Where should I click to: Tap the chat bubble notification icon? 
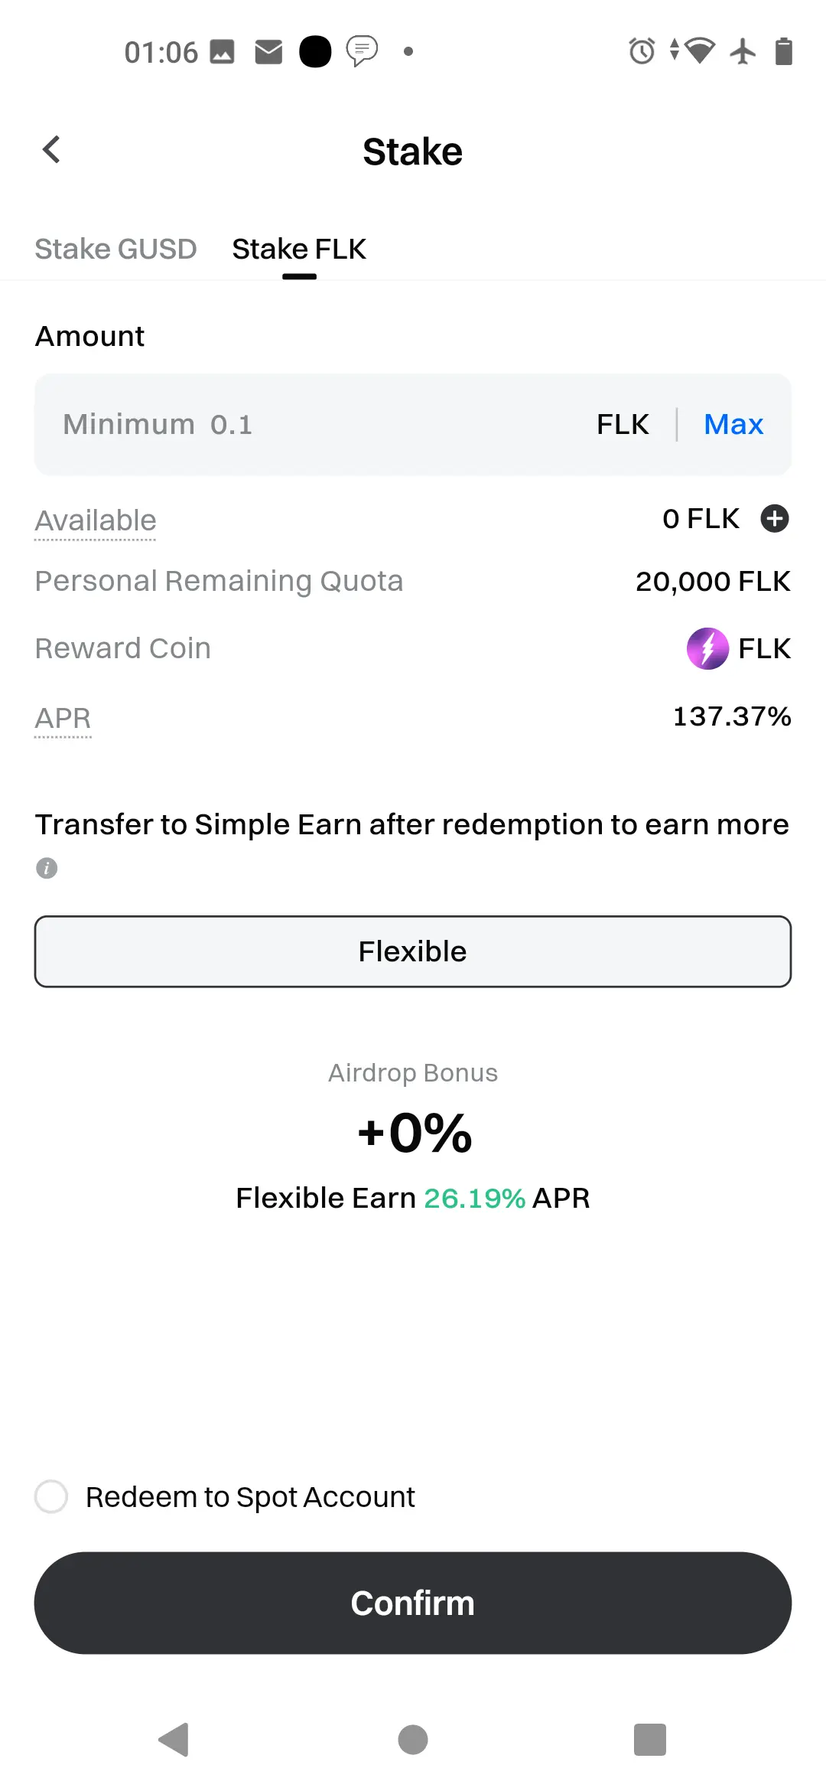pyautogui.click(x=362, y=51)
